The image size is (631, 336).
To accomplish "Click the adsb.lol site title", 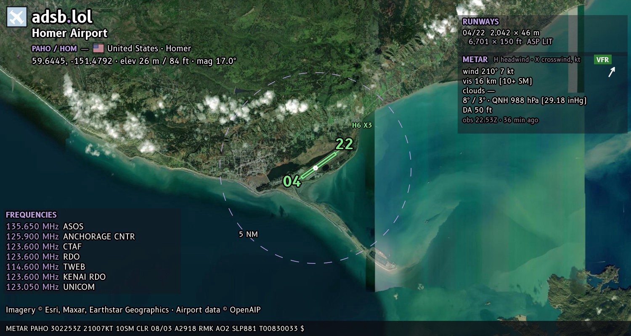I will click(x=62, y=17).
